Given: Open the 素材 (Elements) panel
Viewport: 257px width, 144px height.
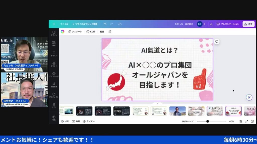Looking at the screenshot, I should 54,44.
